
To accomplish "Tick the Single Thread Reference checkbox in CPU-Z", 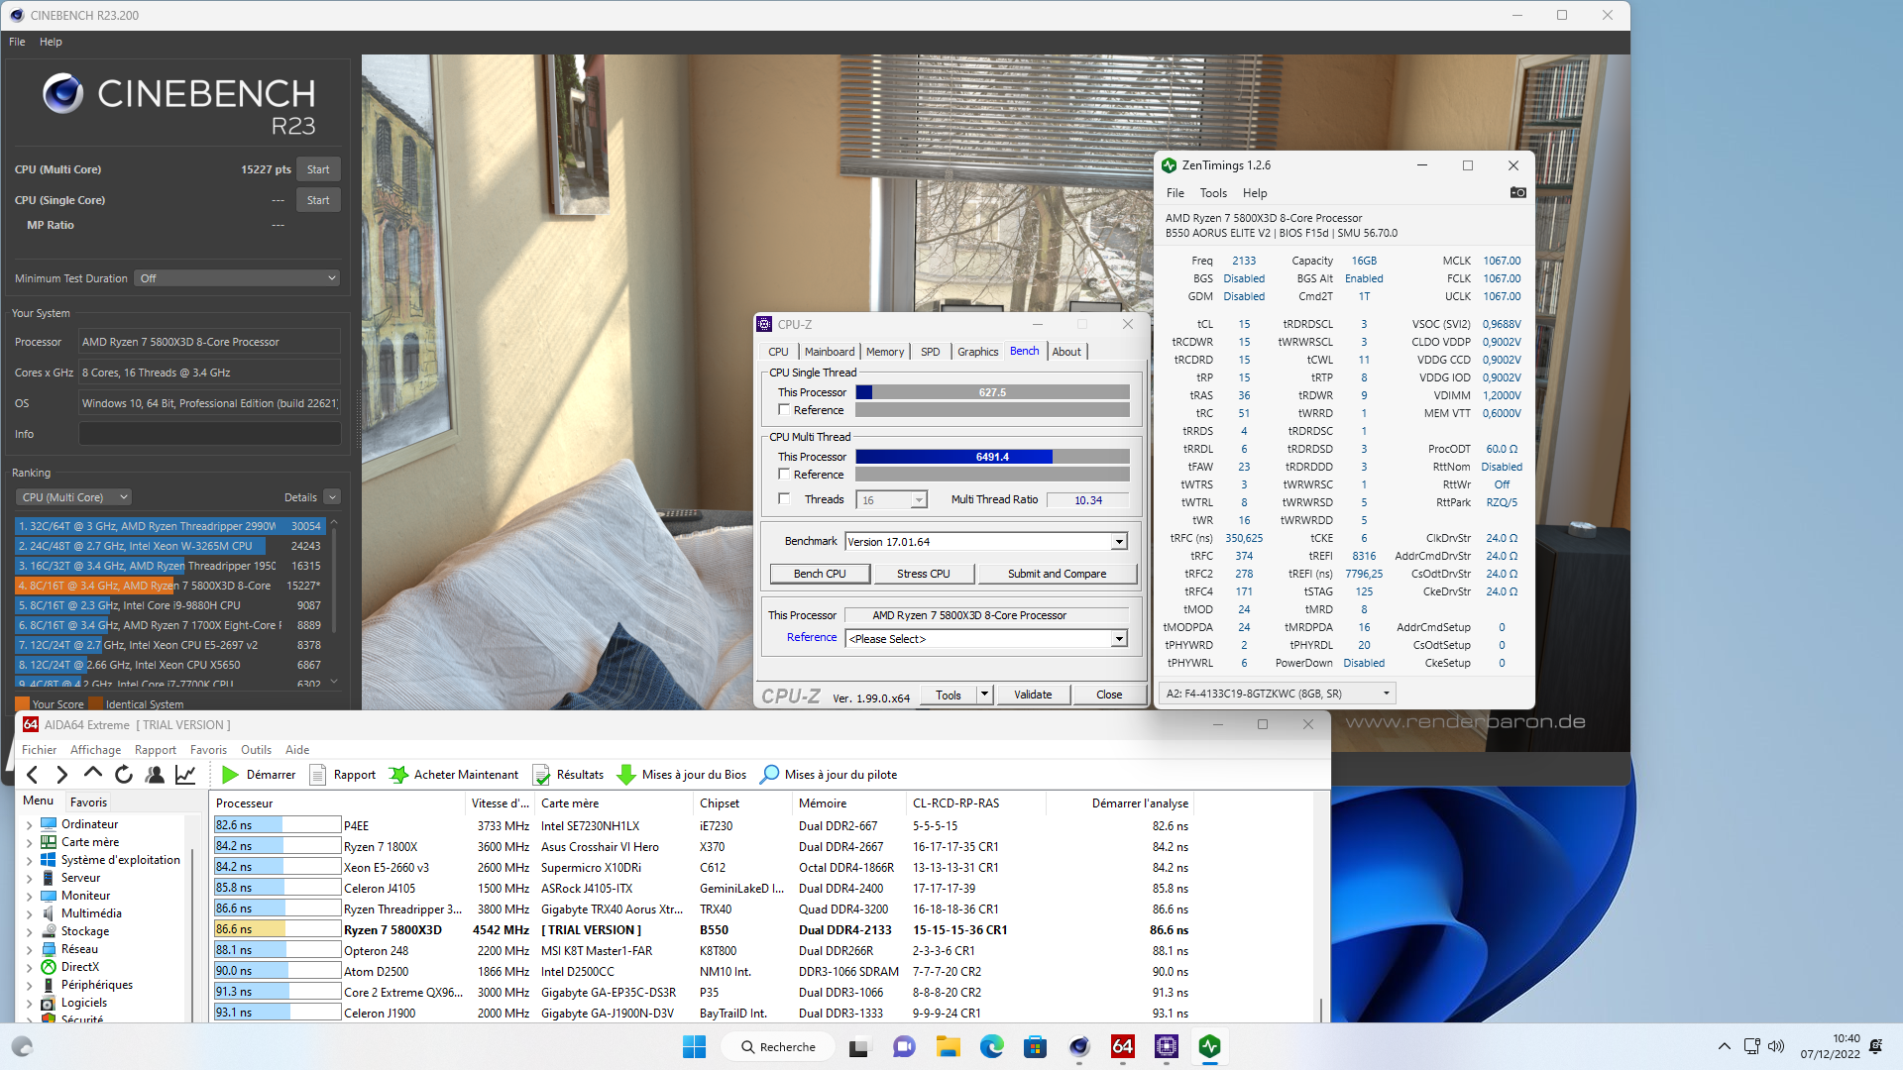I will pyautogui.click(x=784, y=410).
